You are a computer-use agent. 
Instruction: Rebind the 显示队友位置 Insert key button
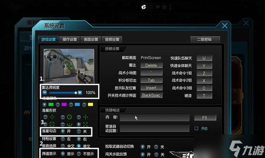coord(151,88)
